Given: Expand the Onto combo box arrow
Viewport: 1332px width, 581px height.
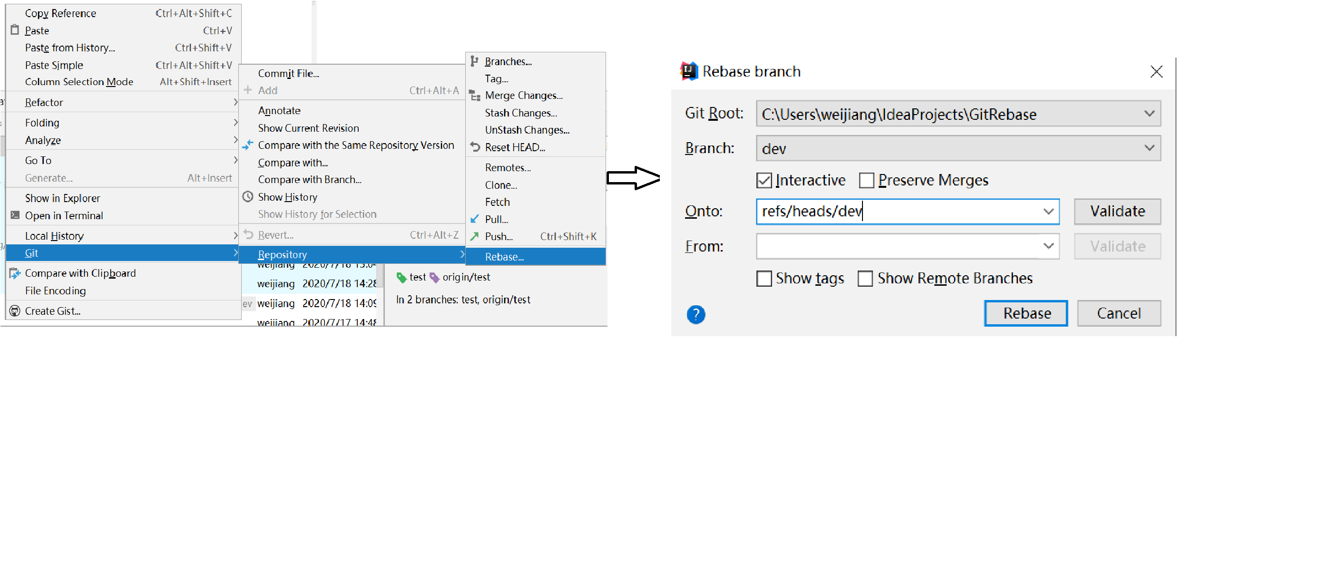Looking at the screenshot, I should point(1048,211).
